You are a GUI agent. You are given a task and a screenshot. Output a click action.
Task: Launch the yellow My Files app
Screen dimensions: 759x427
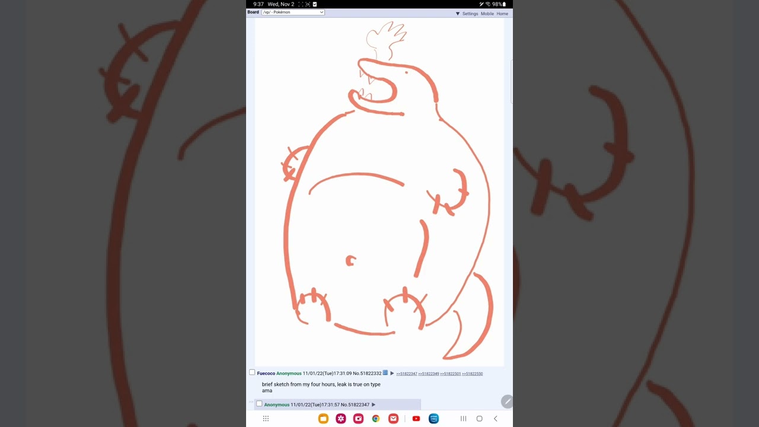coord(323,419)
